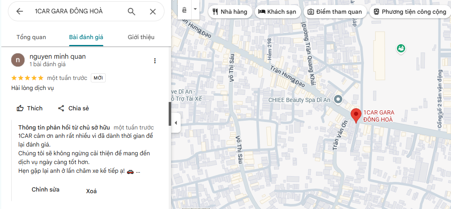Select the Bài đánh giá tab
Screen dimensions: 451x209
point(86,37)
